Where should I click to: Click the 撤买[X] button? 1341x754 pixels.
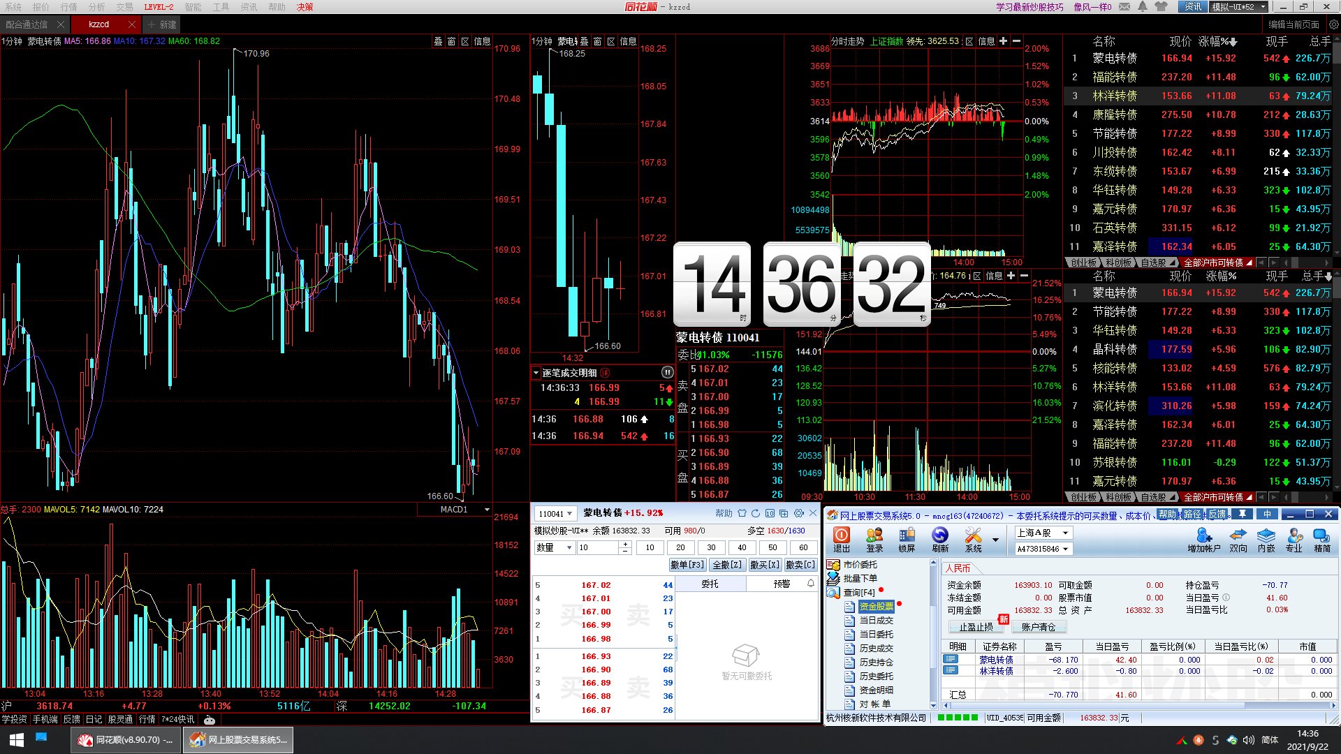(765, 565)
